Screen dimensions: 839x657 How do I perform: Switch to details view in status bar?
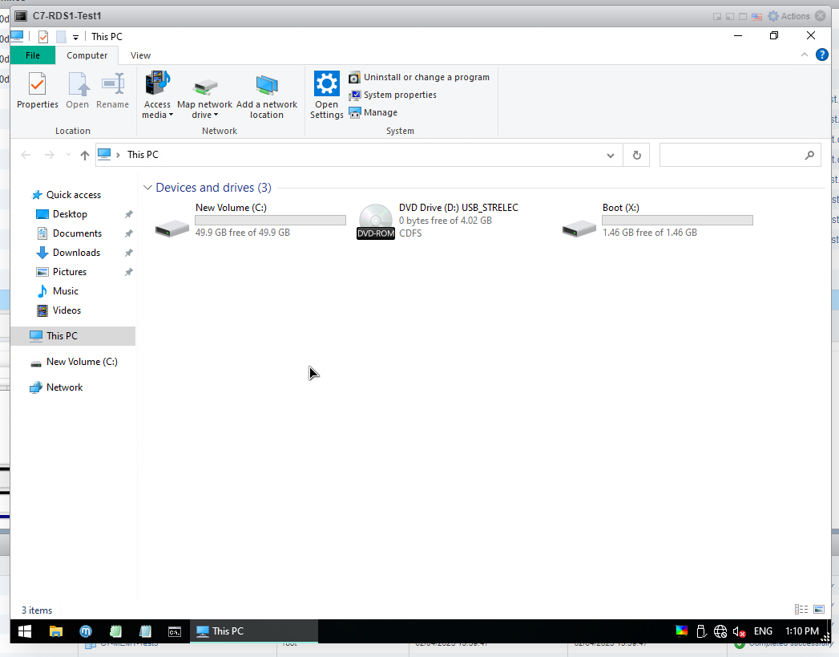801,610
